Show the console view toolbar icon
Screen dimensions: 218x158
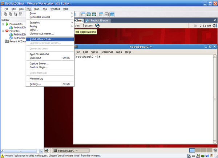(x=112, y=14)
